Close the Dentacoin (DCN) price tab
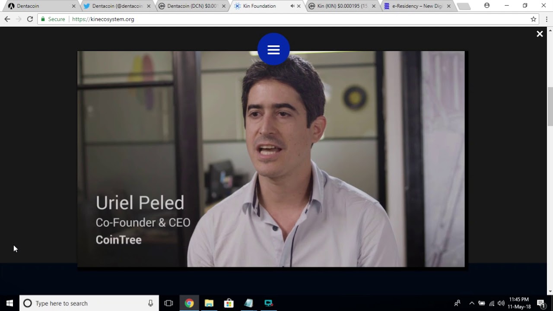553x311 pixels. [x=224, y=6]
